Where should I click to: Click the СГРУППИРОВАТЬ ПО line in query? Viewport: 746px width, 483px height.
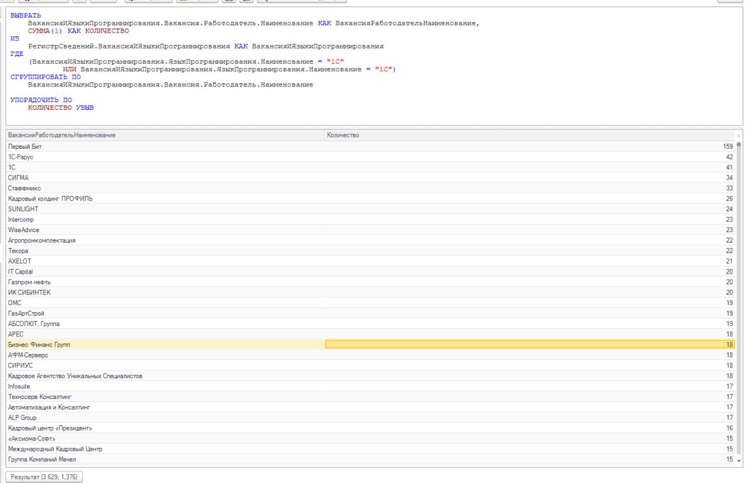tap(45, 77)
